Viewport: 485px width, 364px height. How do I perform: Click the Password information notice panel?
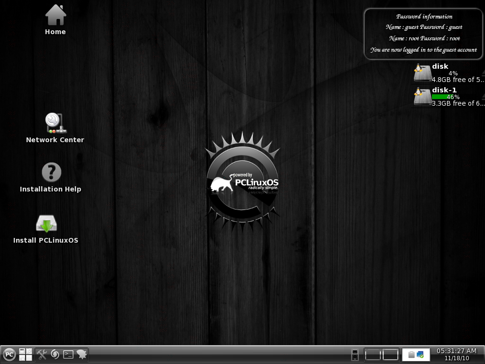pyautogui.click(x=423, y=33)
